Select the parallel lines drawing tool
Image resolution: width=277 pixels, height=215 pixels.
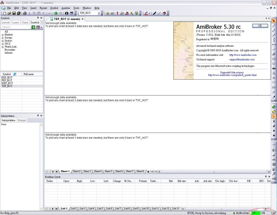point(274,49)
